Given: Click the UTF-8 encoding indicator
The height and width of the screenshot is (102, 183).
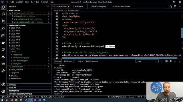Looking at the screenshot, I should (140, 97).
